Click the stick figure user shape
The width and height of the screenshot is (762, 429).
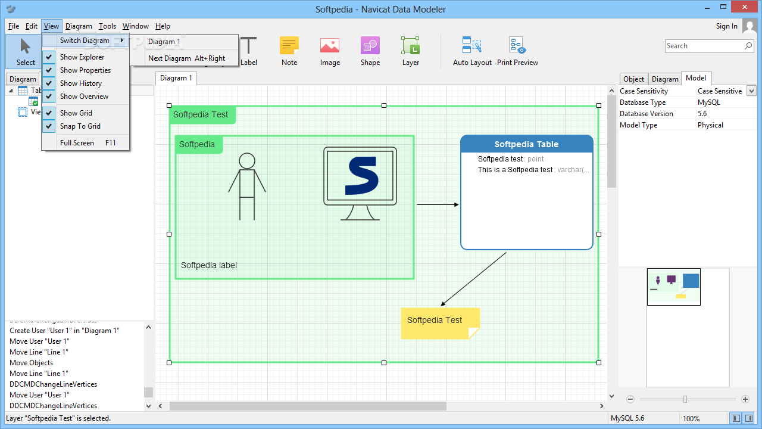pos(247,186)
